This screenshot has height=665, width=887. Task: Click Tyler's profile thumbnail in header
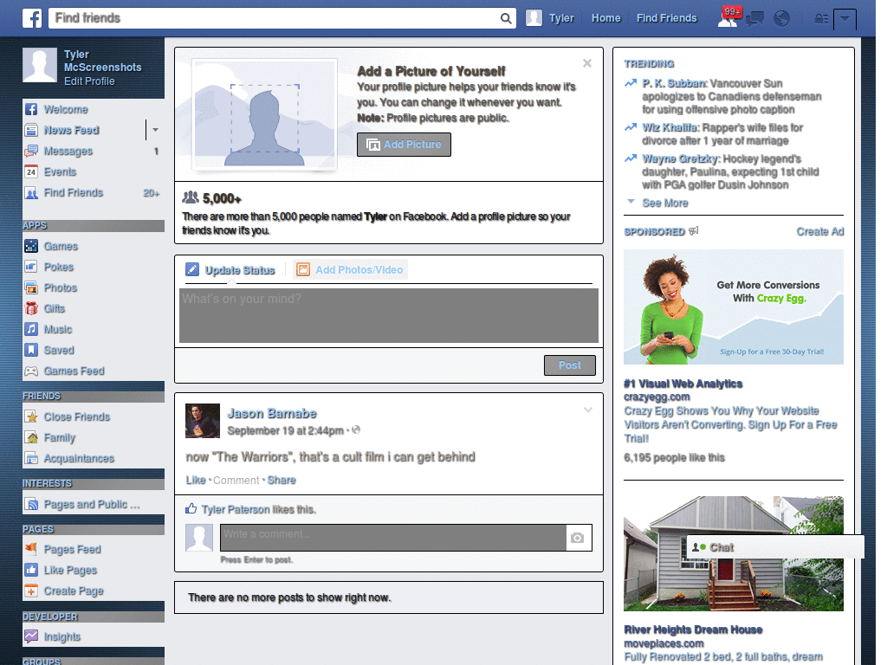[534, 18]
